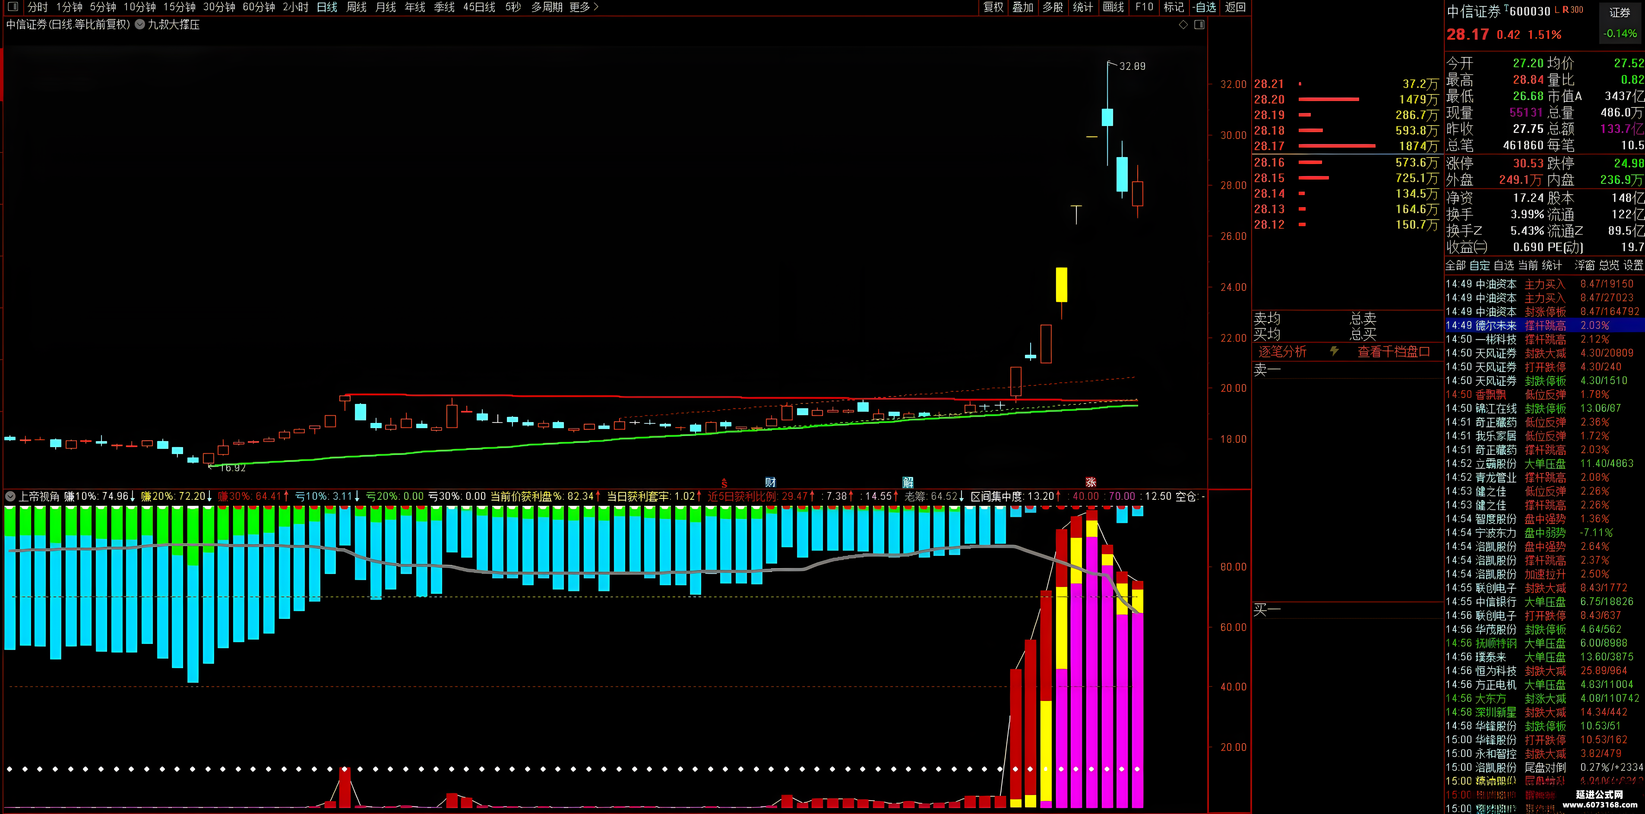
Task: Click the diamond icon above the chart
Action: (x=1183, y=24)
